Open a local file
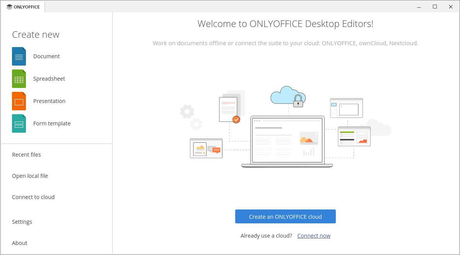This screenshot has width=460, height=255. click(30, 176)
